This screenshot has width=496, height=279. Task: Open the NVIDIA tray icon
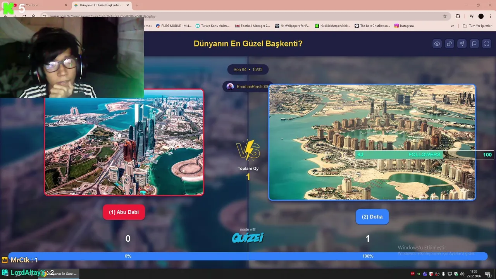tap(419, 274)
